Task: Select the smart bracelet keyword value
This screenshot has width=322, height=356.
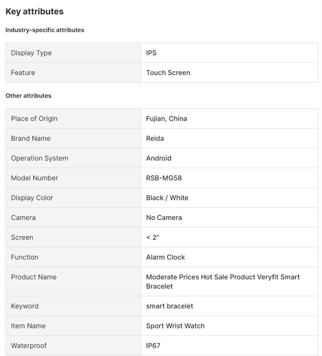Action: coord(169,306)
